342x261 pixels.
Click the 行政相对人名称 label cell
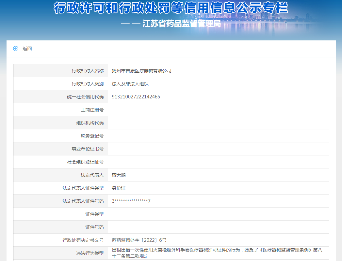click(x=88, y=71)
